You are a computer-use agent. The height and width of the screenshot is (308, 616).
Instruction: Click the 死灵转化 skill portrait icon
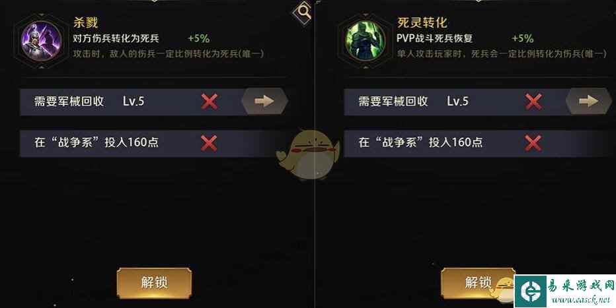click(x=365, y=41)
